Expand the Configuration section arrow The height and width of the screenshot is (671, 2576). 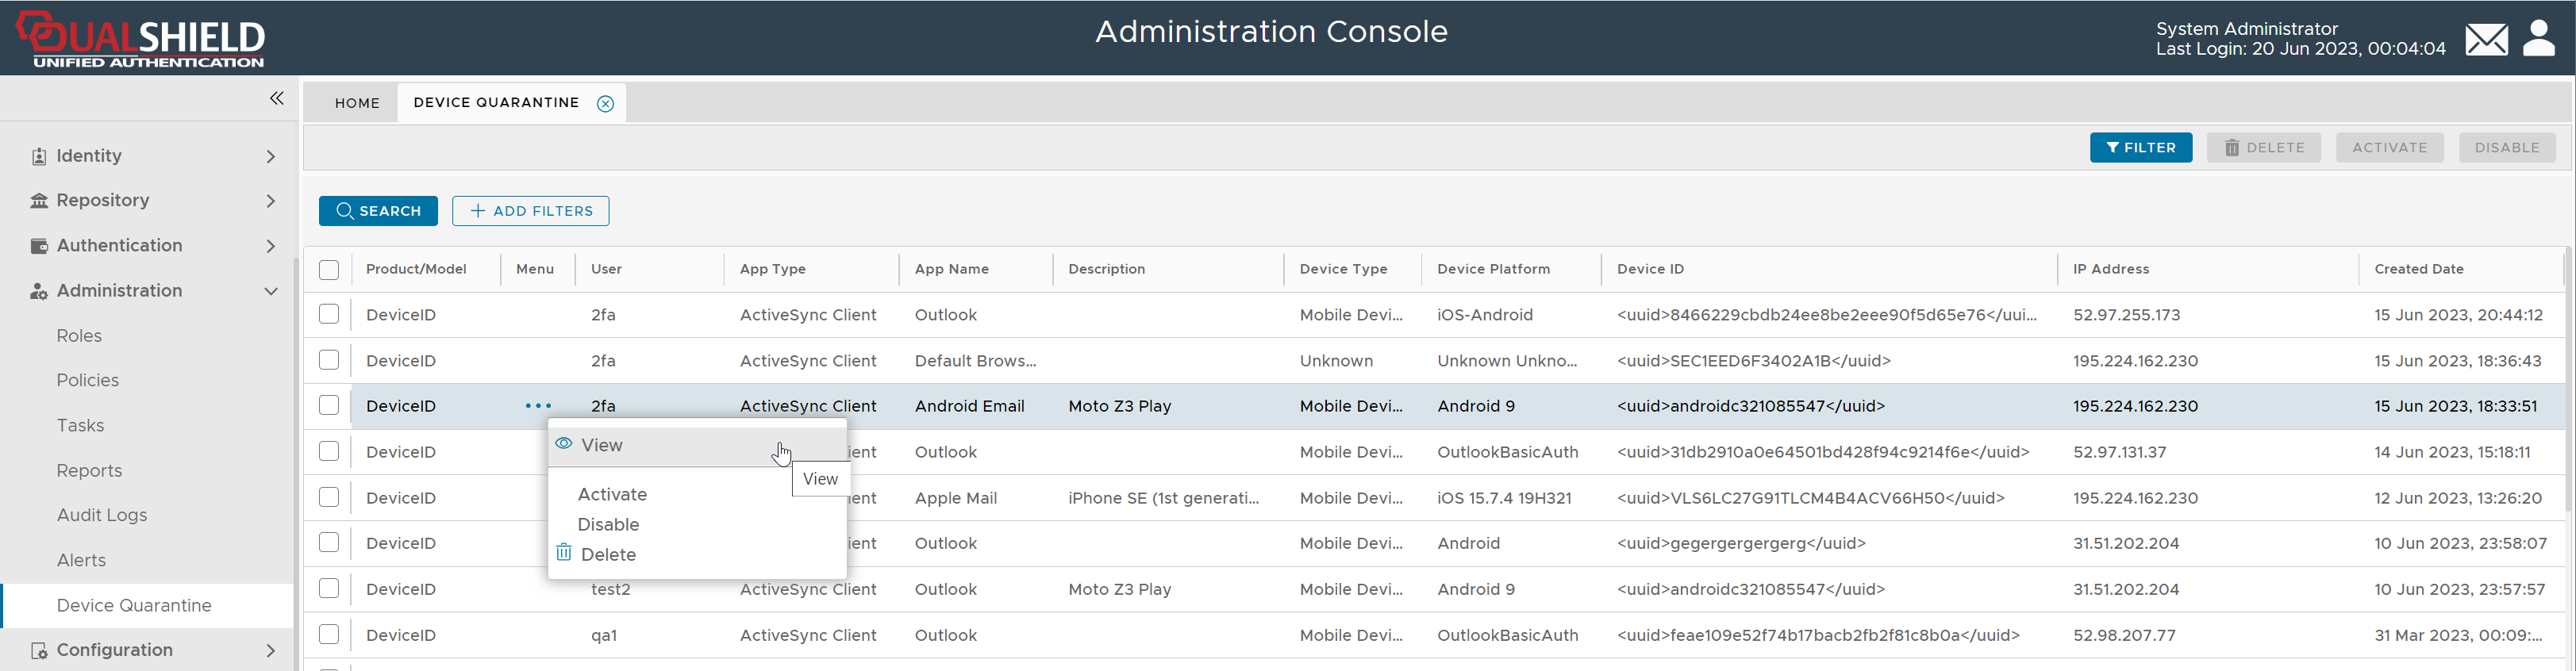pyautogui.click(x=271, y=651)
